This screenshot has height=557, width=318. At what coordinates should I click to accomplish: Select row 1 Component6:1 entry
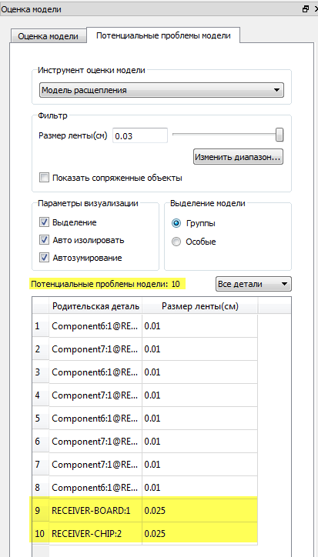pos(95,325)
